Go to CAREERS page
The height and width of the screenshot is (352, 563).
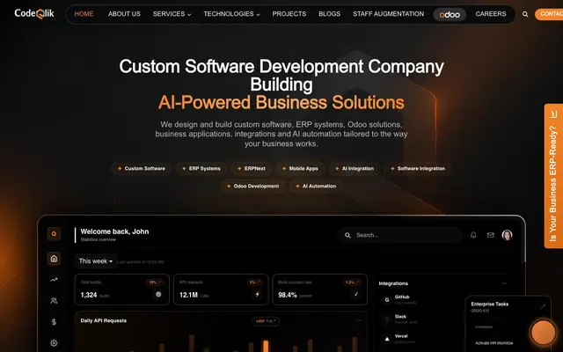491,14
